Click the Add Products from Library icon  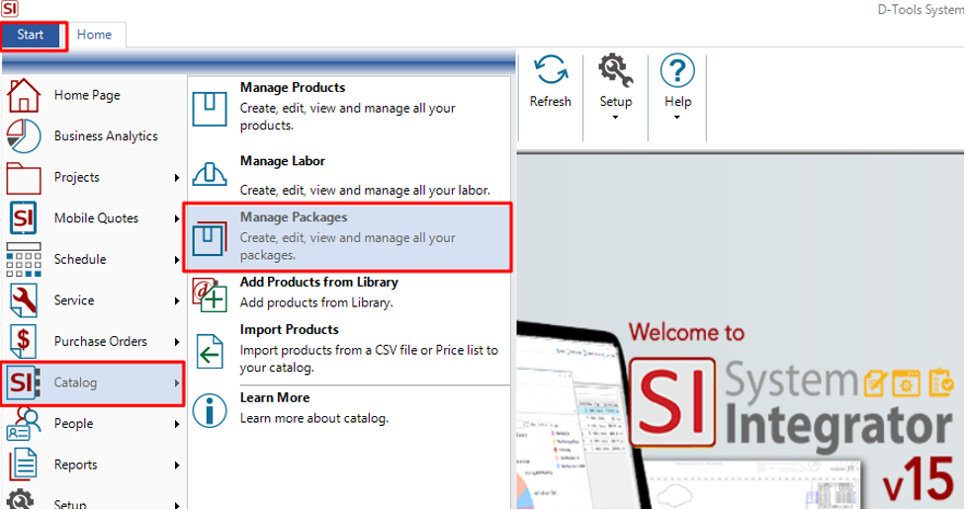coord(210,296)
